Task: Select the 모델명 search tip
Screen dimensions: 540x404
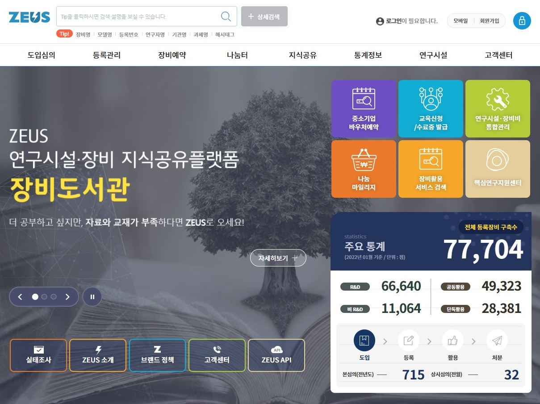Action: coord(105,34)
